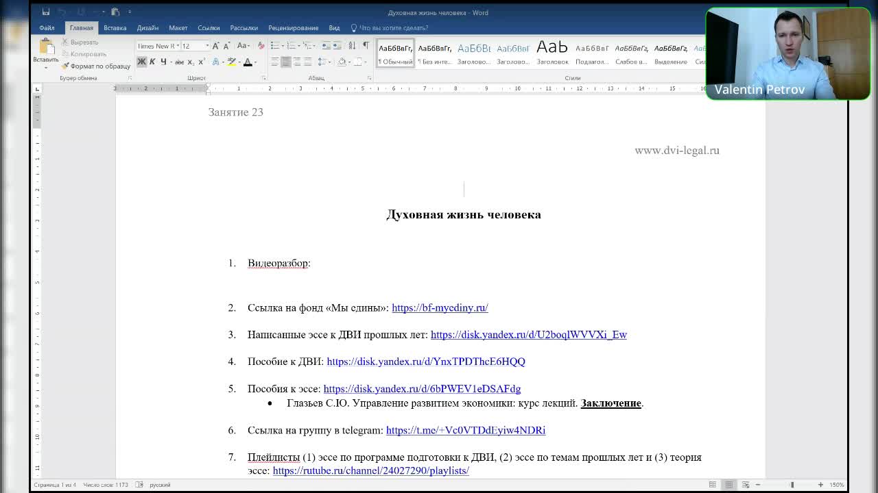The height and width of the screenshot is (493, 878).
Task: Open the font name dropdown (Times New Roman)
Action: 177,46
